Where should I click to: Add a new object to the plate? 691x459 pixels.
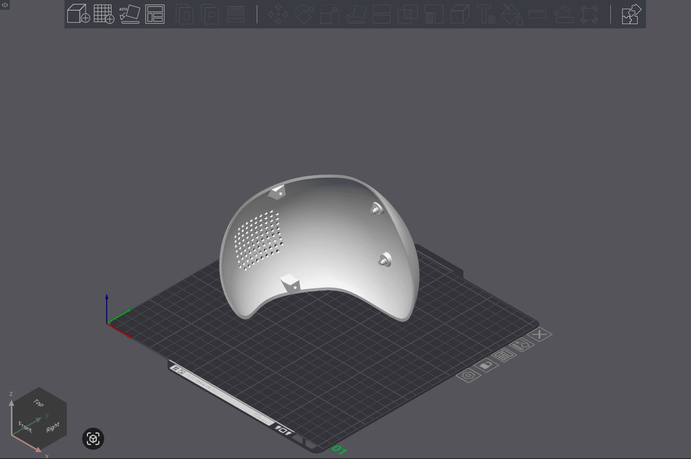pos(78,15)
